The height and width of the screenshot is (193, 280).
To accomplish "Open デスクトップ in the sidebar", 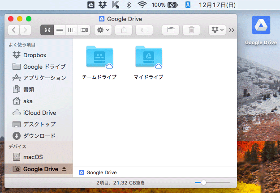I will click(x=39, y=124).
